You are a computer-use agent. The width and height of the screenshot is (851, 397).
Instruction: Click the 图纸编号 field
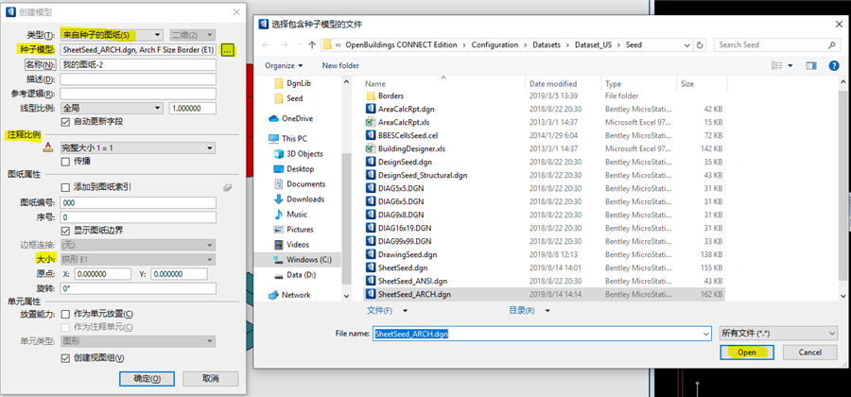pos(138,203)
